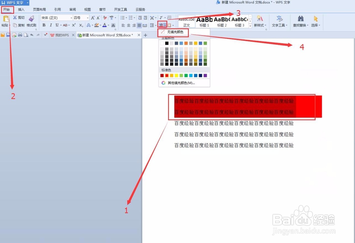Image resolution: width=355 pixels, height=243 pixels.
Task: Align text right
Action: coord(134,25)
